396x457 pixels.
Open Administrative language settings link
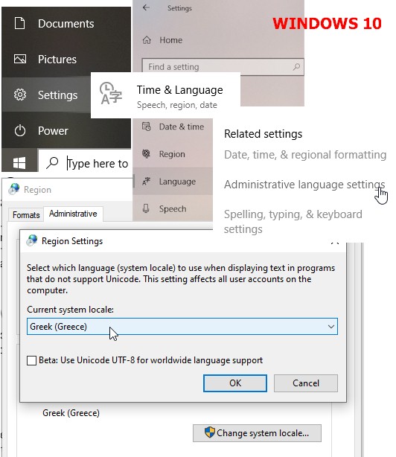[x=304, y=185]
